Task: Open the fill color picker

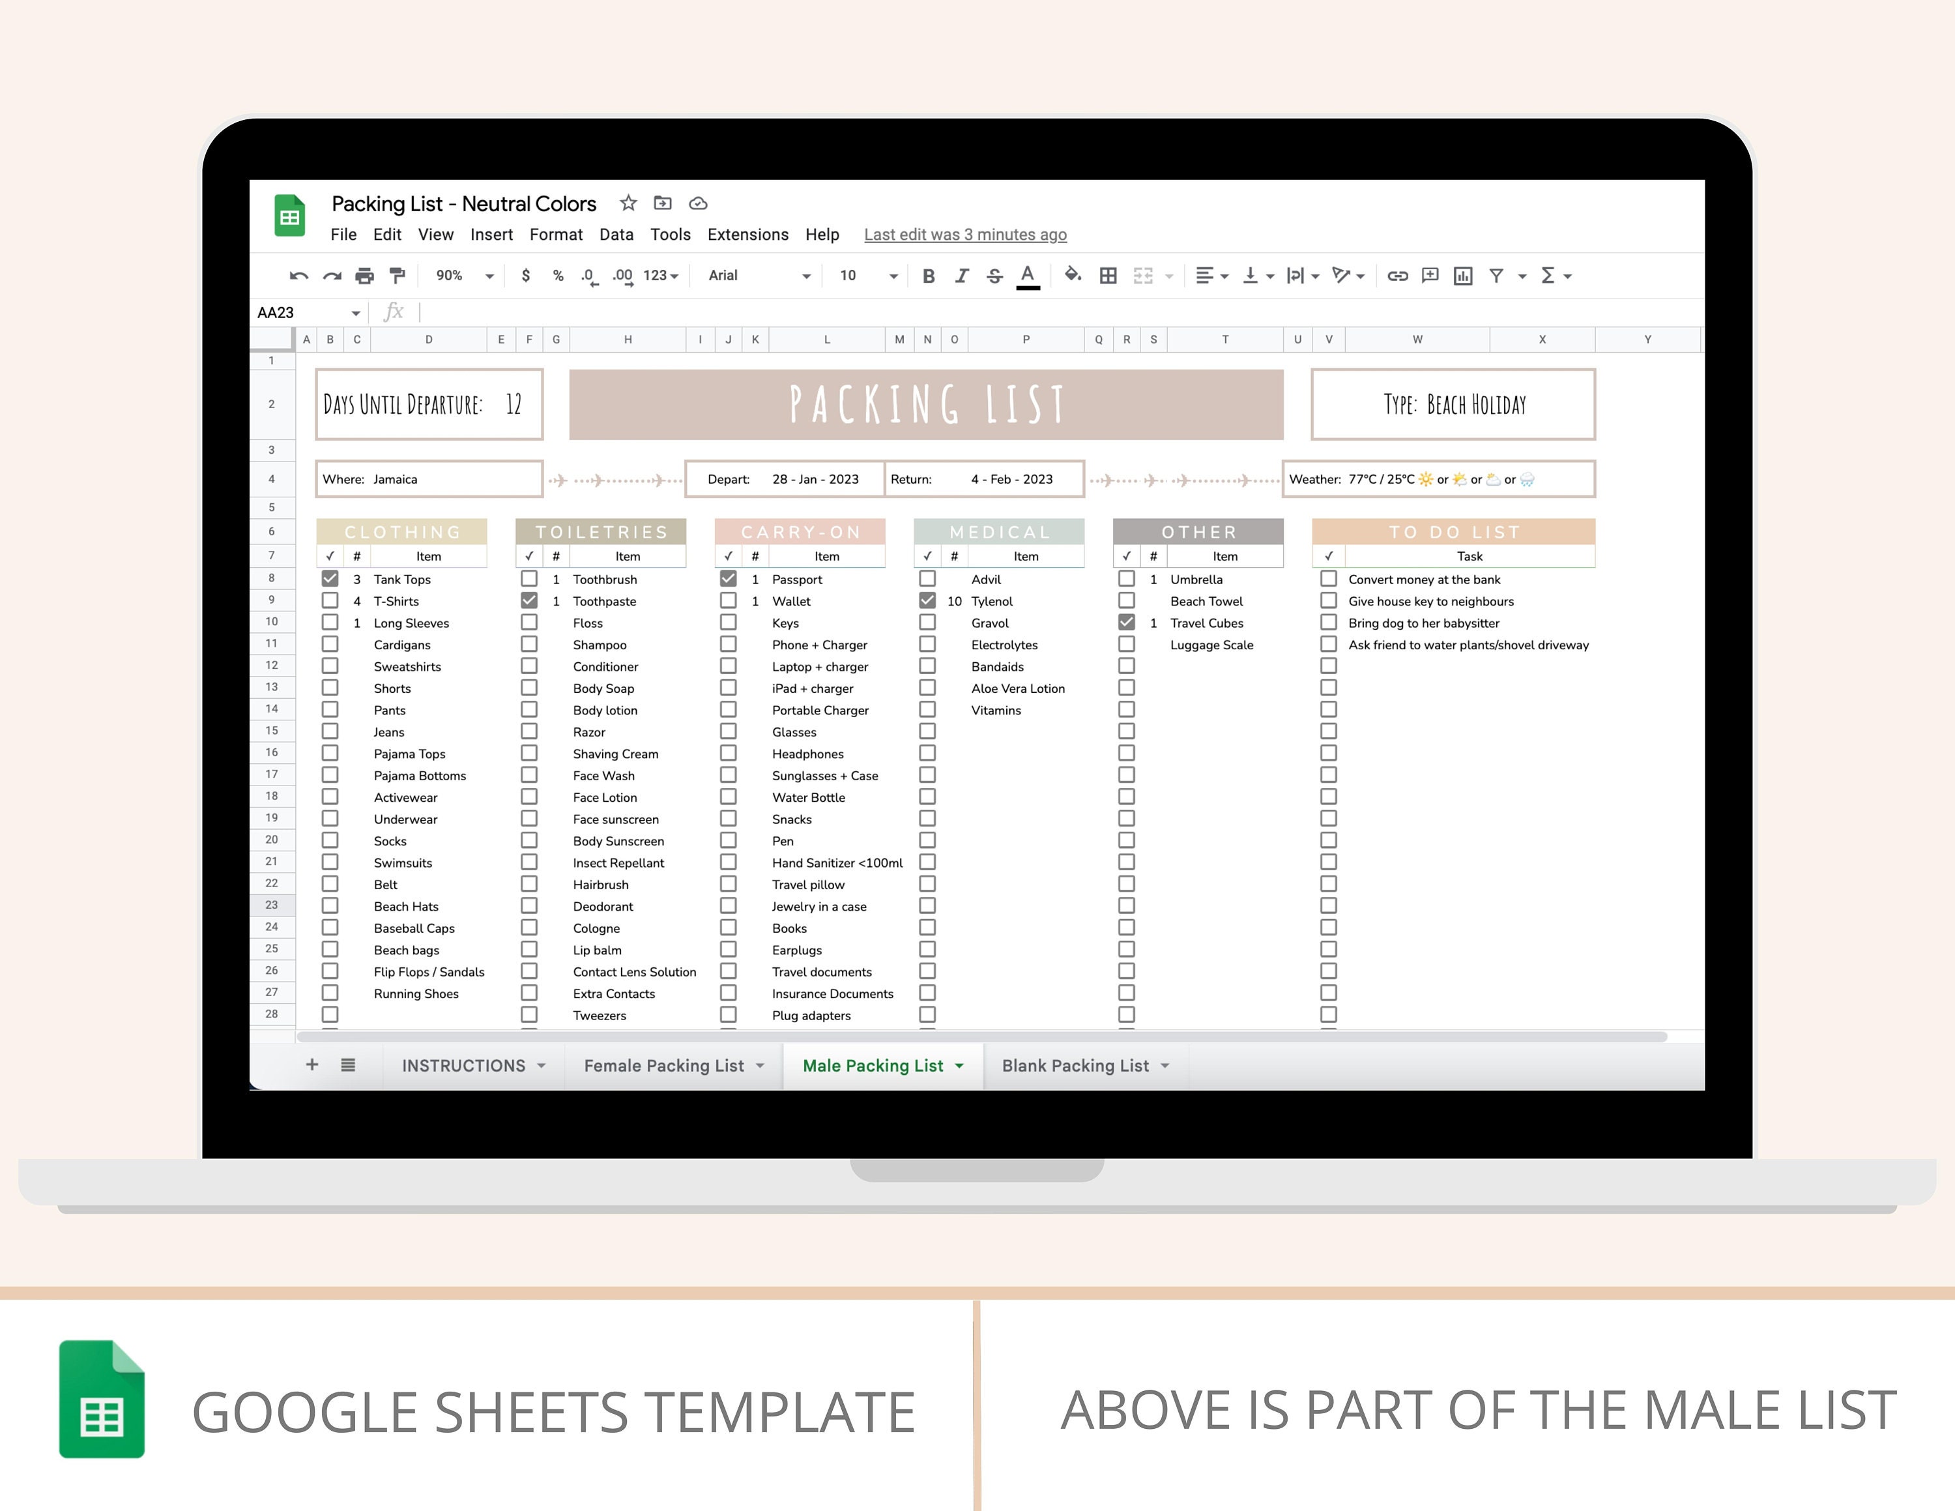Action: point(1073,276)
